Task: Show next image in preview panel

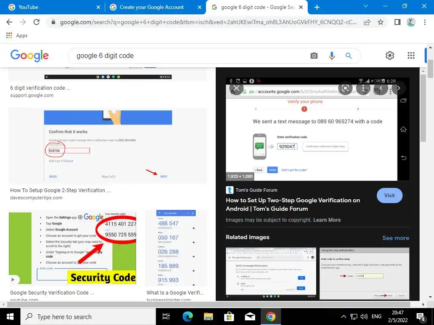Action: [x=398, y=88]
